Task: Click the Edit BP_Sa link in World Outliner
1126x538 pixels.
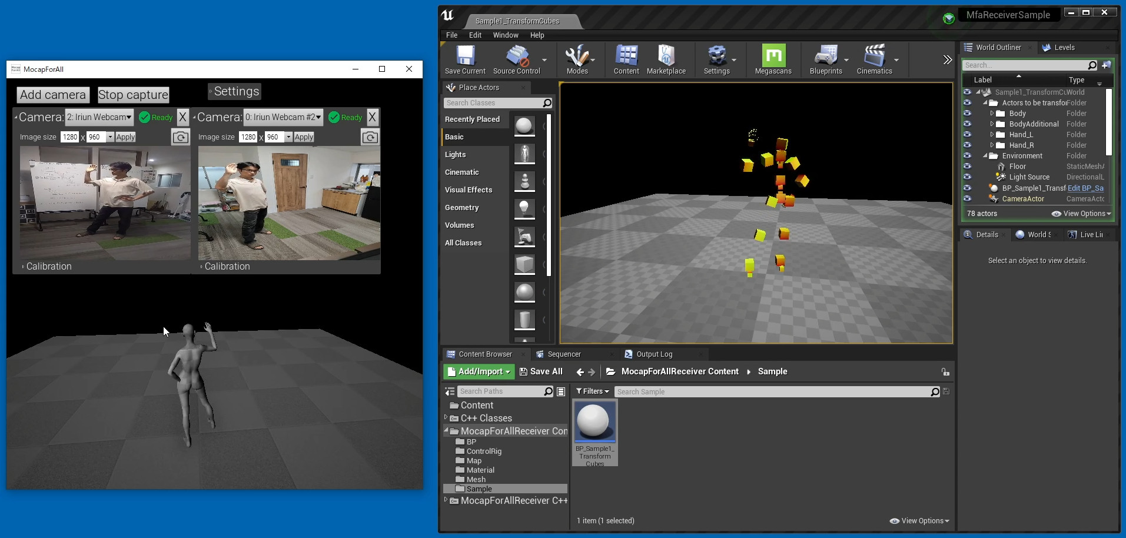Action: point(1086,188)
